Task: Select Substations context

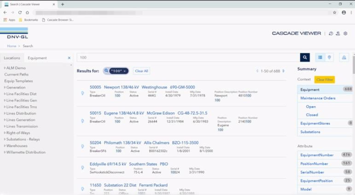Action: click(325, 132)
